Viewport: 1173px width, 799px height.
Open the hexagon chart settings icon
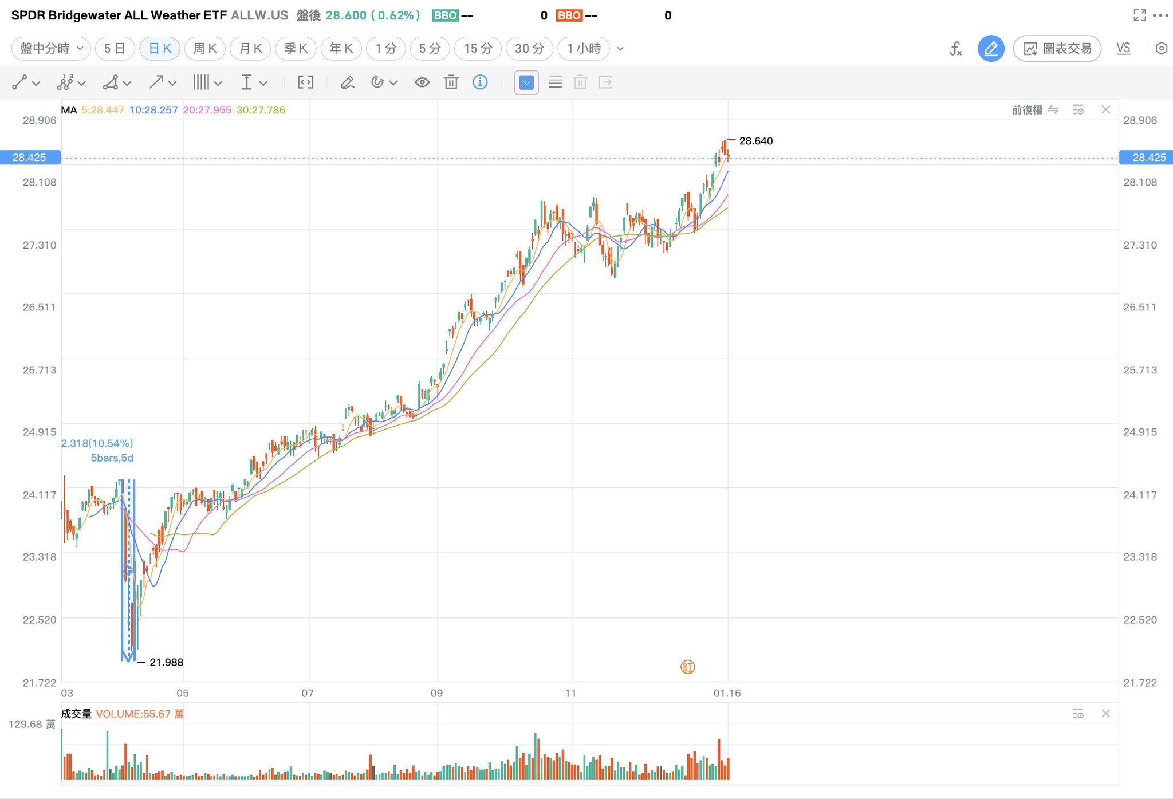[1162, 49]
